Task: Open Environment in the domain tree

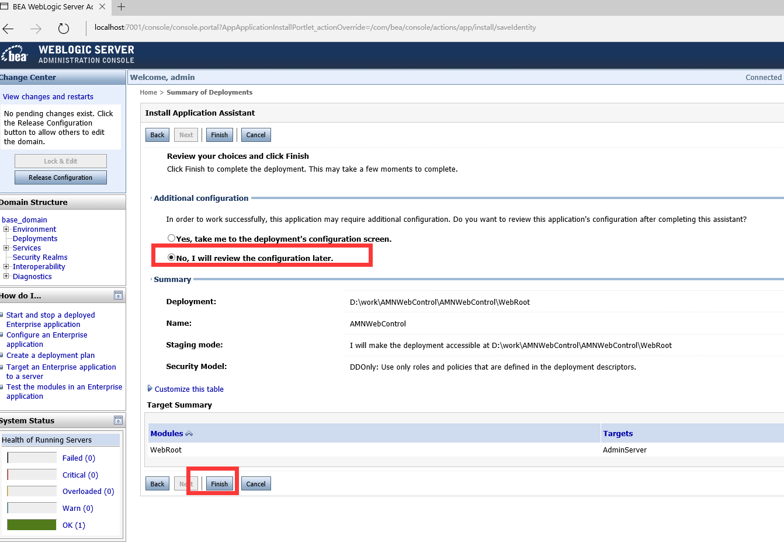Action: 34,229
